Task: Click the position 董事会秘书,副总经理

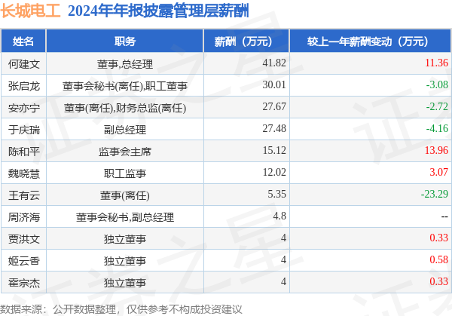Action: 125,217
